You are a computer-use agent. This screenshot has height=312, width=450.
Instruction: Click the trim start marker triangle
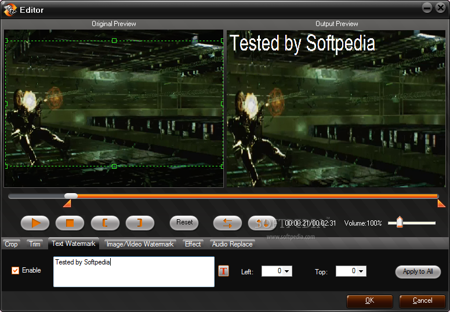67,203
